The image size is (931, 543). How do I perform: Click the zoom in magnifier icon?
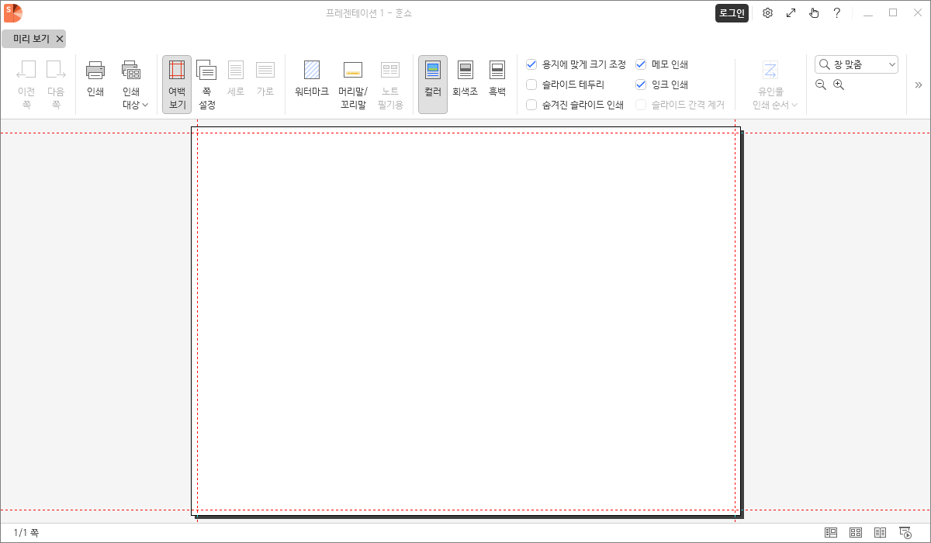pyautogui.click(x=839, y=85)
